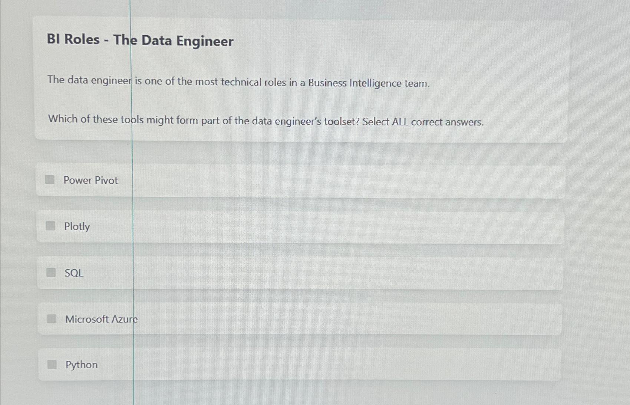Image resolution: width=630 pixels, height=405 pixels.
Task: Check the Plotly checkbox
Action: coord(50,226)
